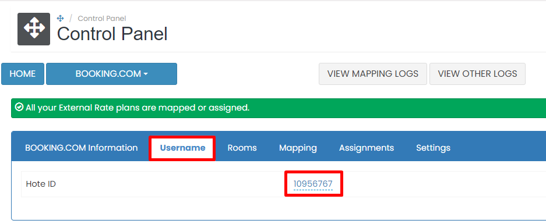Viewport: 546px width, 224px height.
Task: Click the Hote ID label
Action: (x=41, y=184)
